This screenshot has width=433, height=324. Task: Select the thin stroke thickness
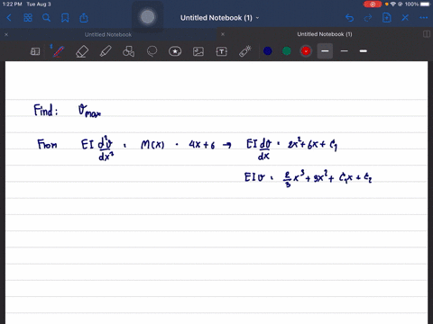coord(345,51)
